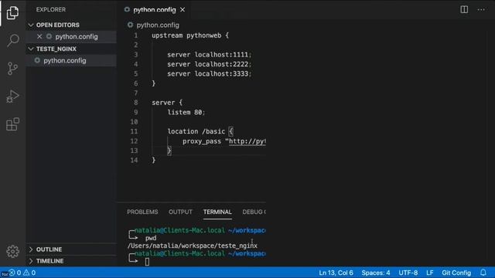
Task: Switch to the Output panel tab
Action: tap(180, 212)
